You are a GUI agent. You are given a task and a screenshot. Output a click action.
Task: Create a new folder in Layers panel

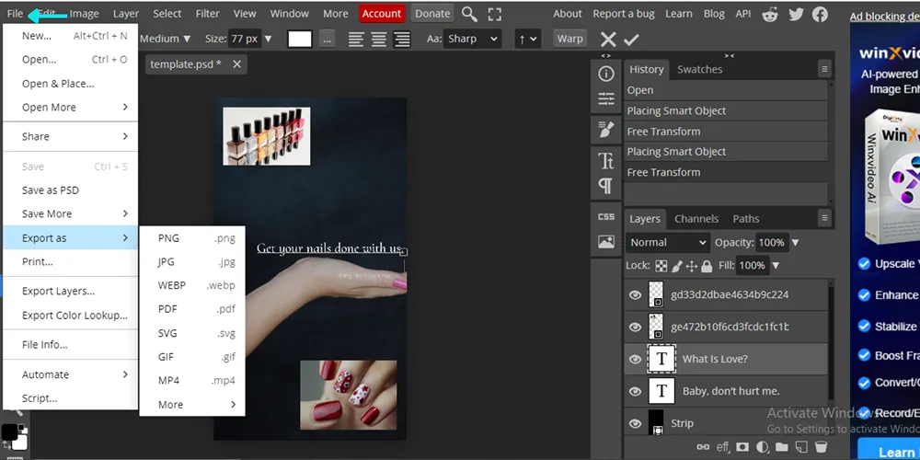782,447
